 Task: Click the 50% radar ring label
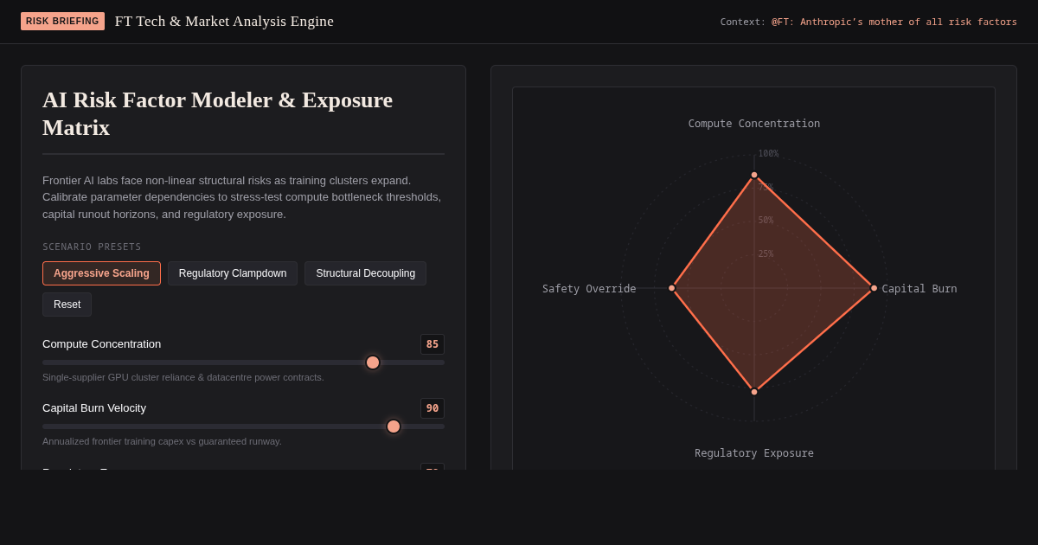point(766,221)
